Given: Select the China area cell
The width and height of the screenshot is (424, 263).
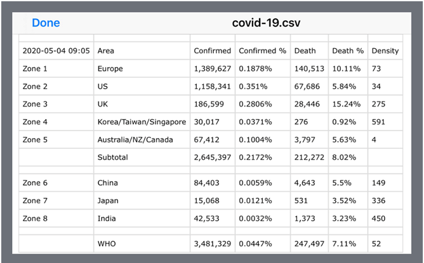Looking at the screenshot, I should pyautogui.click(x=108, y=183).
